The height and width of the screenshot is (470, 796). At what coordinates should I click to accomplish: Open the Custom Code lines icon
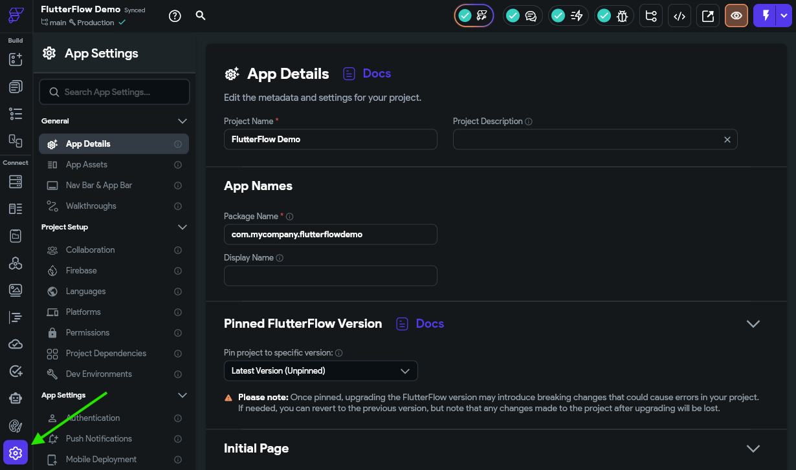point(16,317)
